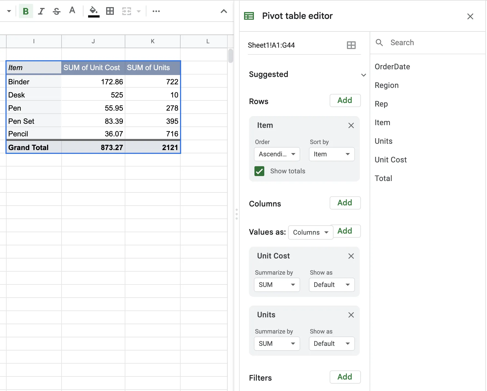This screenshot has width=487, height=391.
Task: Toggle bold formatting
Action: tap(26, 11)
